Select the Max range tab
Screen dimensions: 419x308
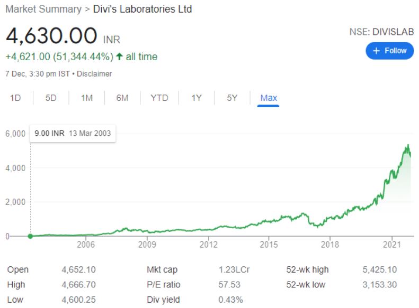point(269,98)
